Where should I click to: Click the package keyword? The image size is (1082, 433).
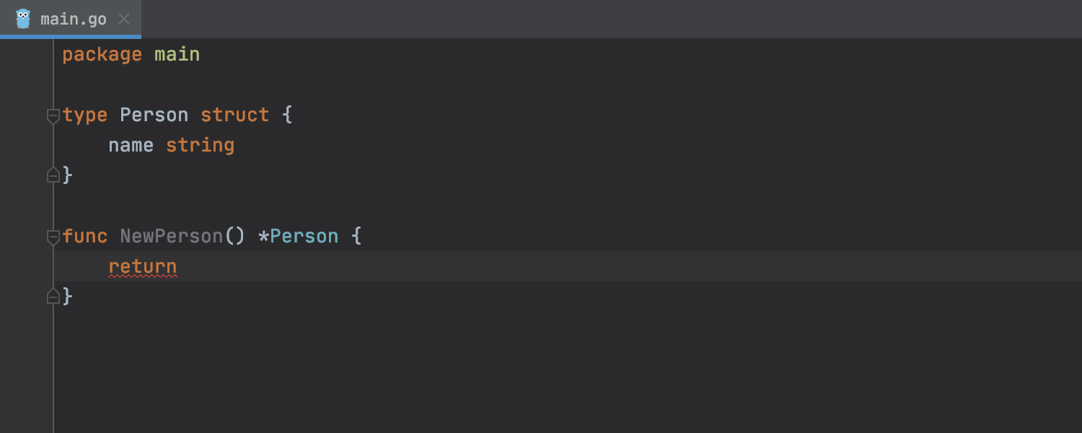pyautogui.click(x=102, y=55)
